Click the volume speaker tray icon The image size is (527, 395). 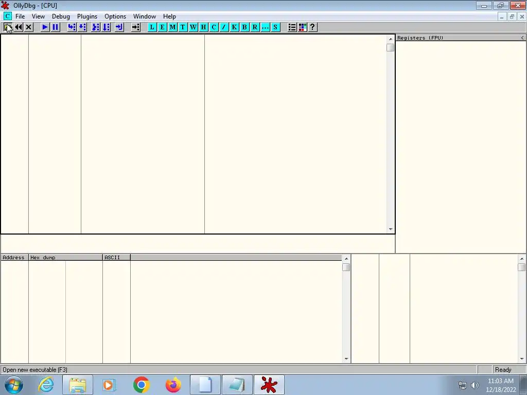[x=475, y=385]
